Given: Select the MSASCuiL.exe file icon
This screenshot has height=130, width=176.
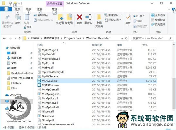Looking at the screenshot, I should [39, 85].
